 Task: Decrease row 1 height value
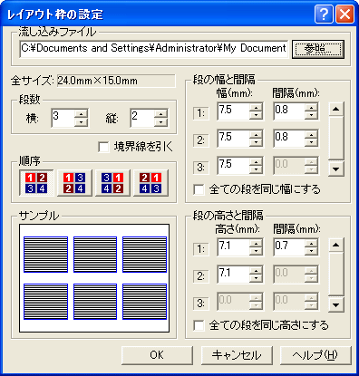(256, 252)
